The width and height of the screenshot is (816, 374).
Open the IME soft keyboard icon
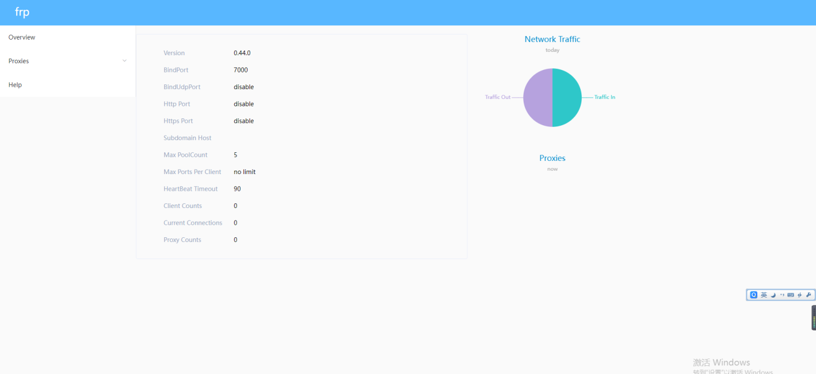coord(791,295)
